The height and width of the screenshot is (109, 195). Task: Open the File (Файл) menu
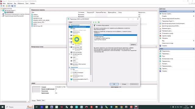click(x=4, y=3)
